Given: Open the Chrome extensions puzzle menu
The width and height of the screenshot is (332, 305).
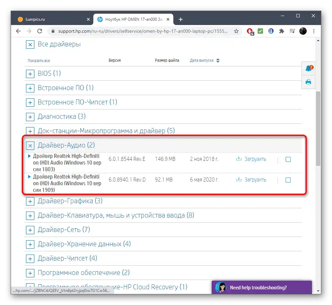Looking at the screenshot, I should 281,31.
